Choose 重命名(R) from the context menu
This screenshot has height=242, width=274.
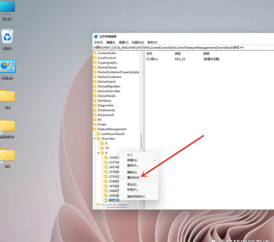pyautogui.click(x=133, y=178)
